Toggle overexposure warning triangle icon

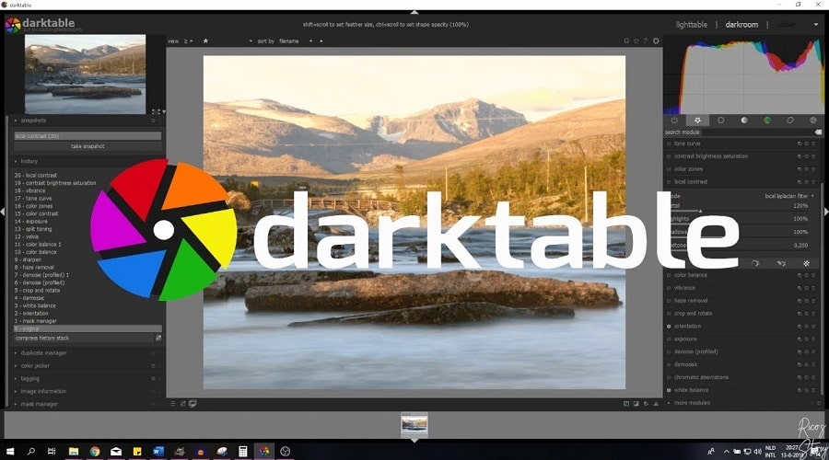tap(656, 404)
